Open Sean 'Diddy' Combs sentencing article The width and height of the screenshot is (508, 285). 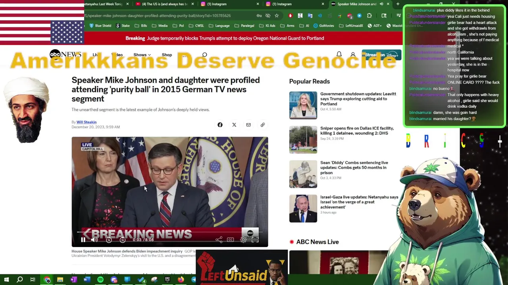click(354, 167)
